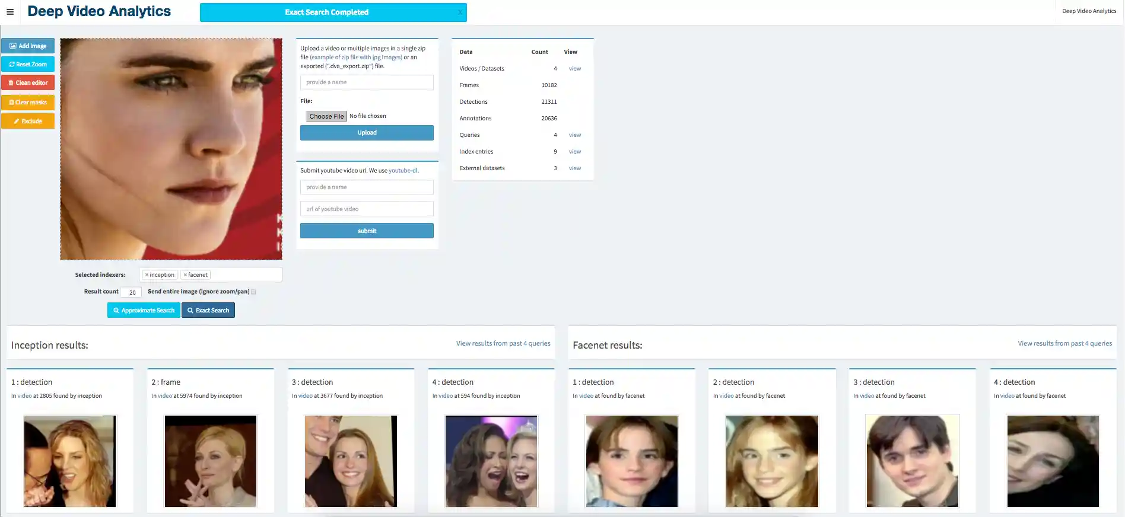Image resolution: width=1125 pixels, height=517 pixels.
Task: Select Frames count value 10182
Action: (549, 85)
